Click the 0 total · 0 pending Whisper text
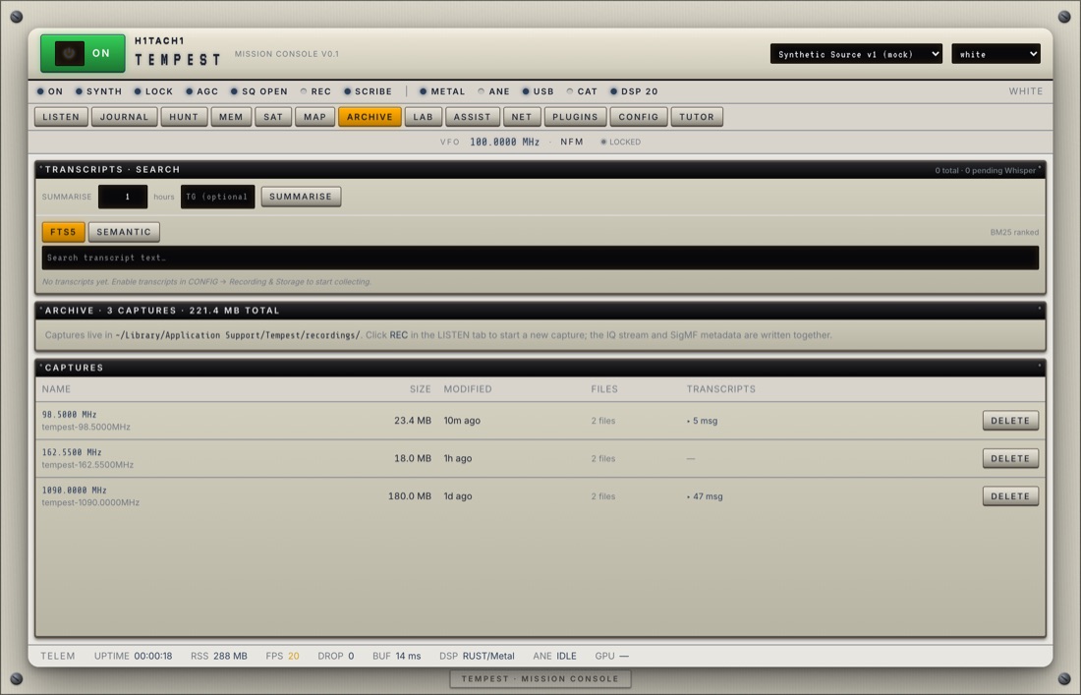1081x695 pixels. coord(985,170)
